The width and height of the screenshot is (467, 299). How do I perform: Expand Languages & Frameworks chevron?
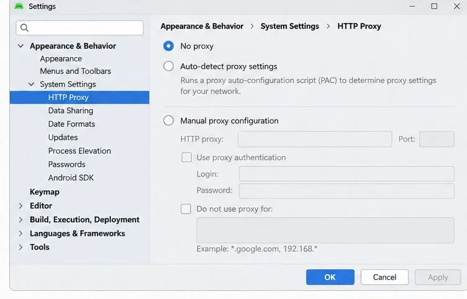tap(20, 233)
